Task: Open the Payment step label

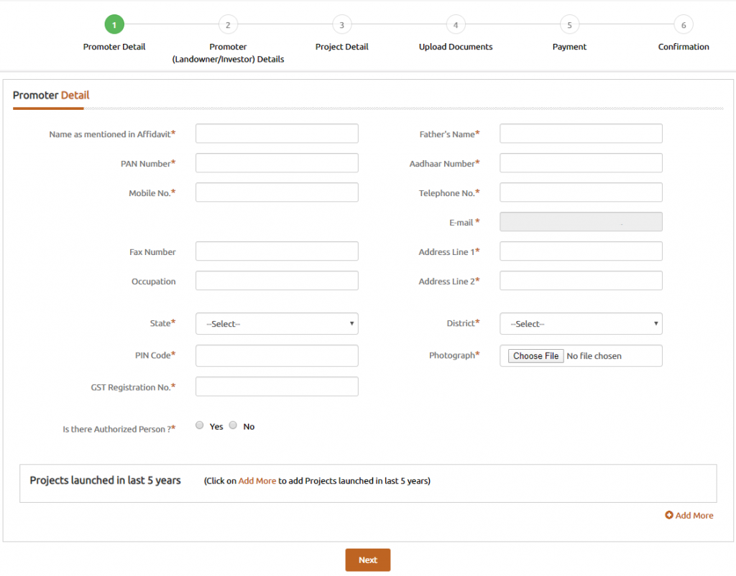Action: click(x=569, y=47)
